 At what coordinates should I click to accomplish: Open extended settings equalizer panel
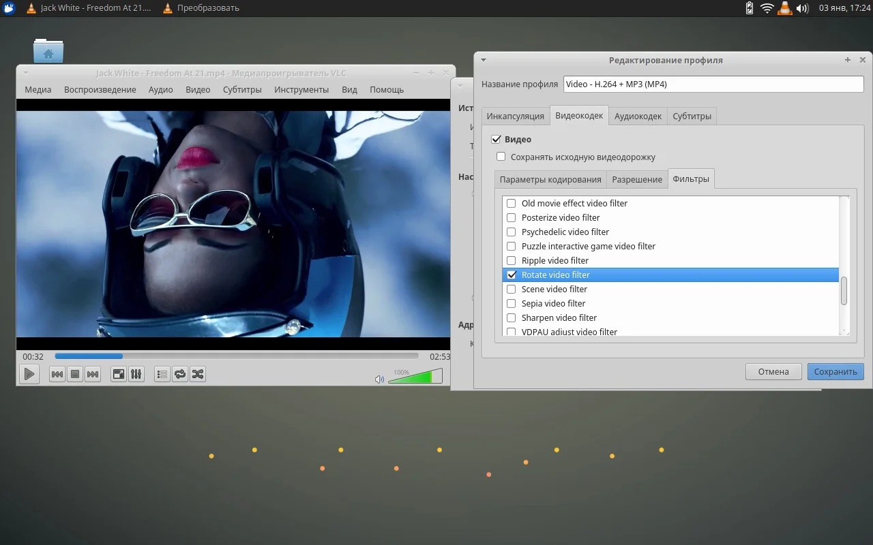(136, 374)
